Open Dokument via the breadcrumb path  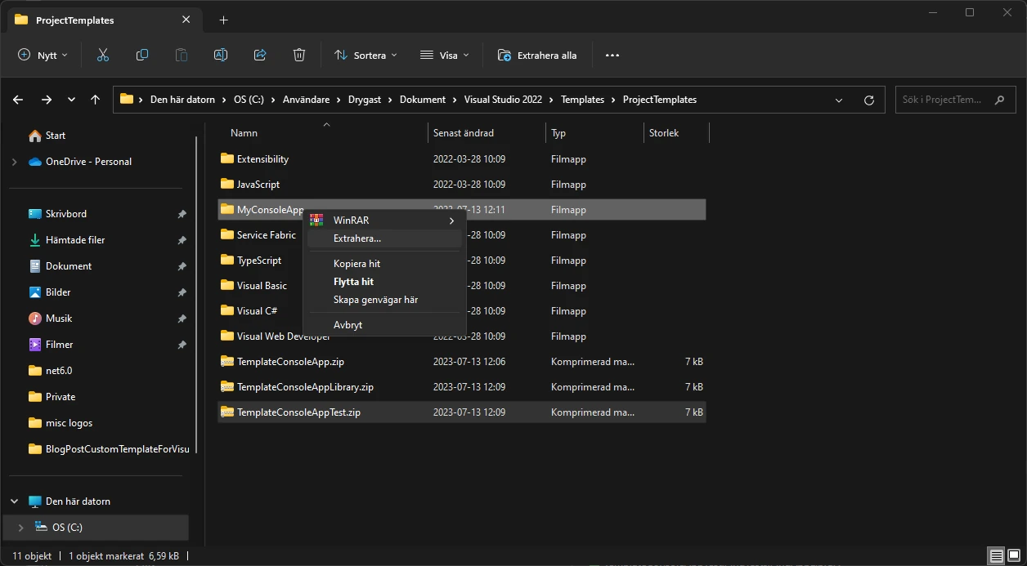(424, 99)
